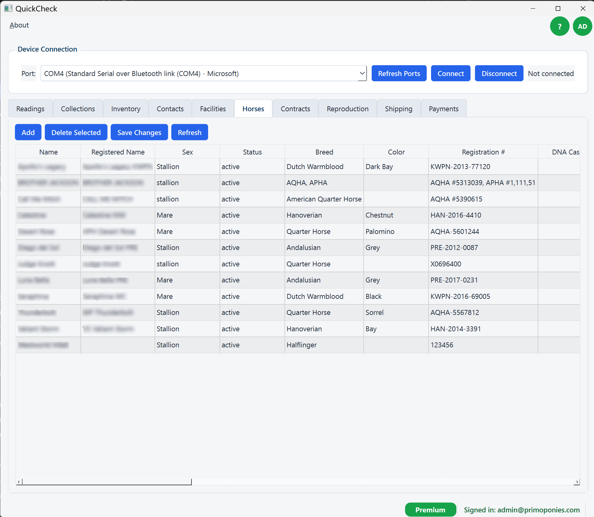Click the 'X0696400' registration cell
The height and width of the screenshot is (517, 594).
[483, 264]
